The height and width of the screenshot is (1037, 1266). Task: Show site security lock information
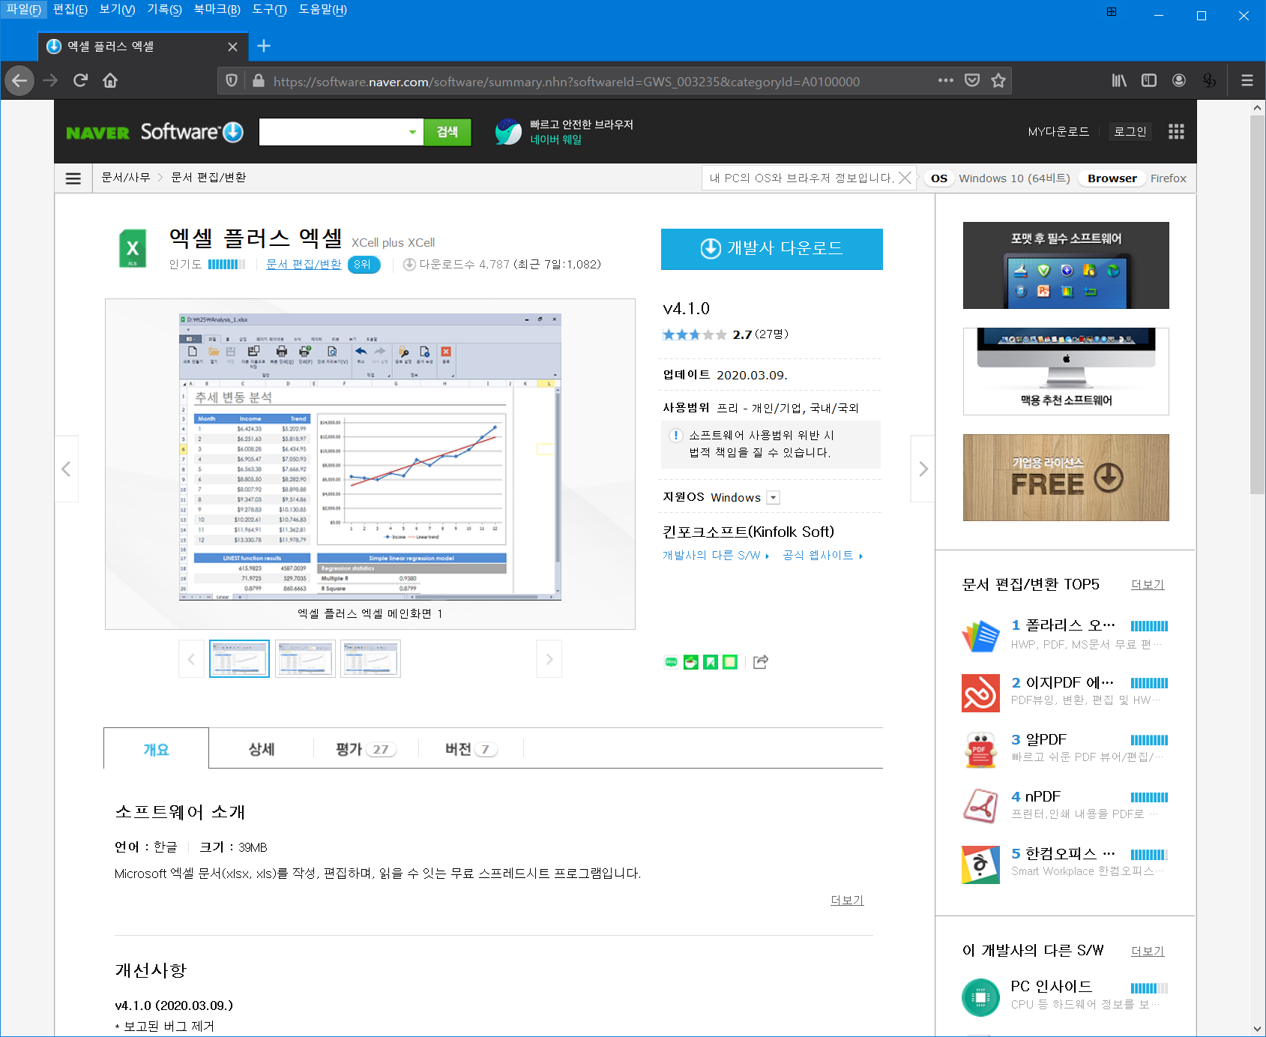pyautogui.click(x=259, y=80)
